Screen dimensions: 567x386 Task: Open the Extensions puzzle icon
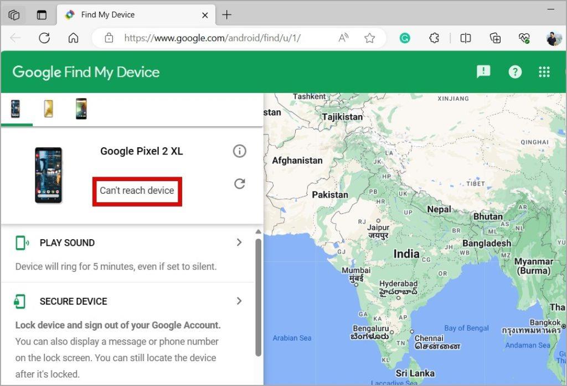pyautogui.click(x=434, y=38)
